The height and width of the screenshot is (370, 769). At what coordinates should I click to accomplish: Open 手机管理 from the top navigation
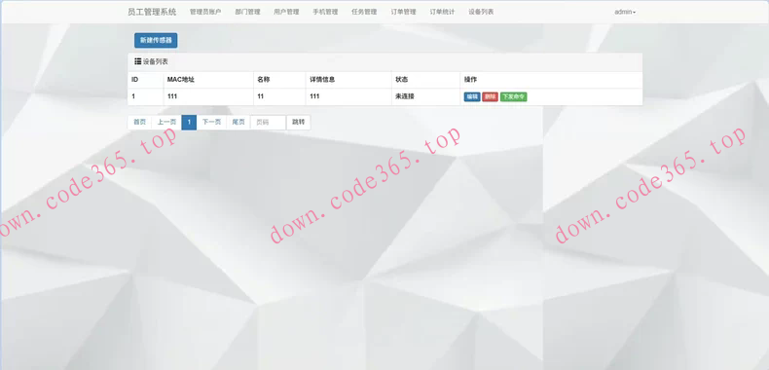click(x=325, y=12)
